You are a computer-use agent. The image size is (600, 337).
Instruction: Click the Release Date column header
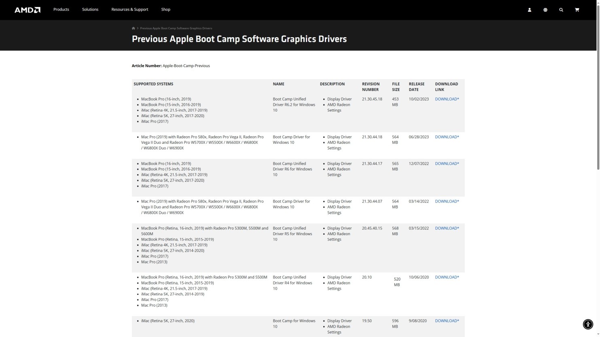click(x=416, y=87)
